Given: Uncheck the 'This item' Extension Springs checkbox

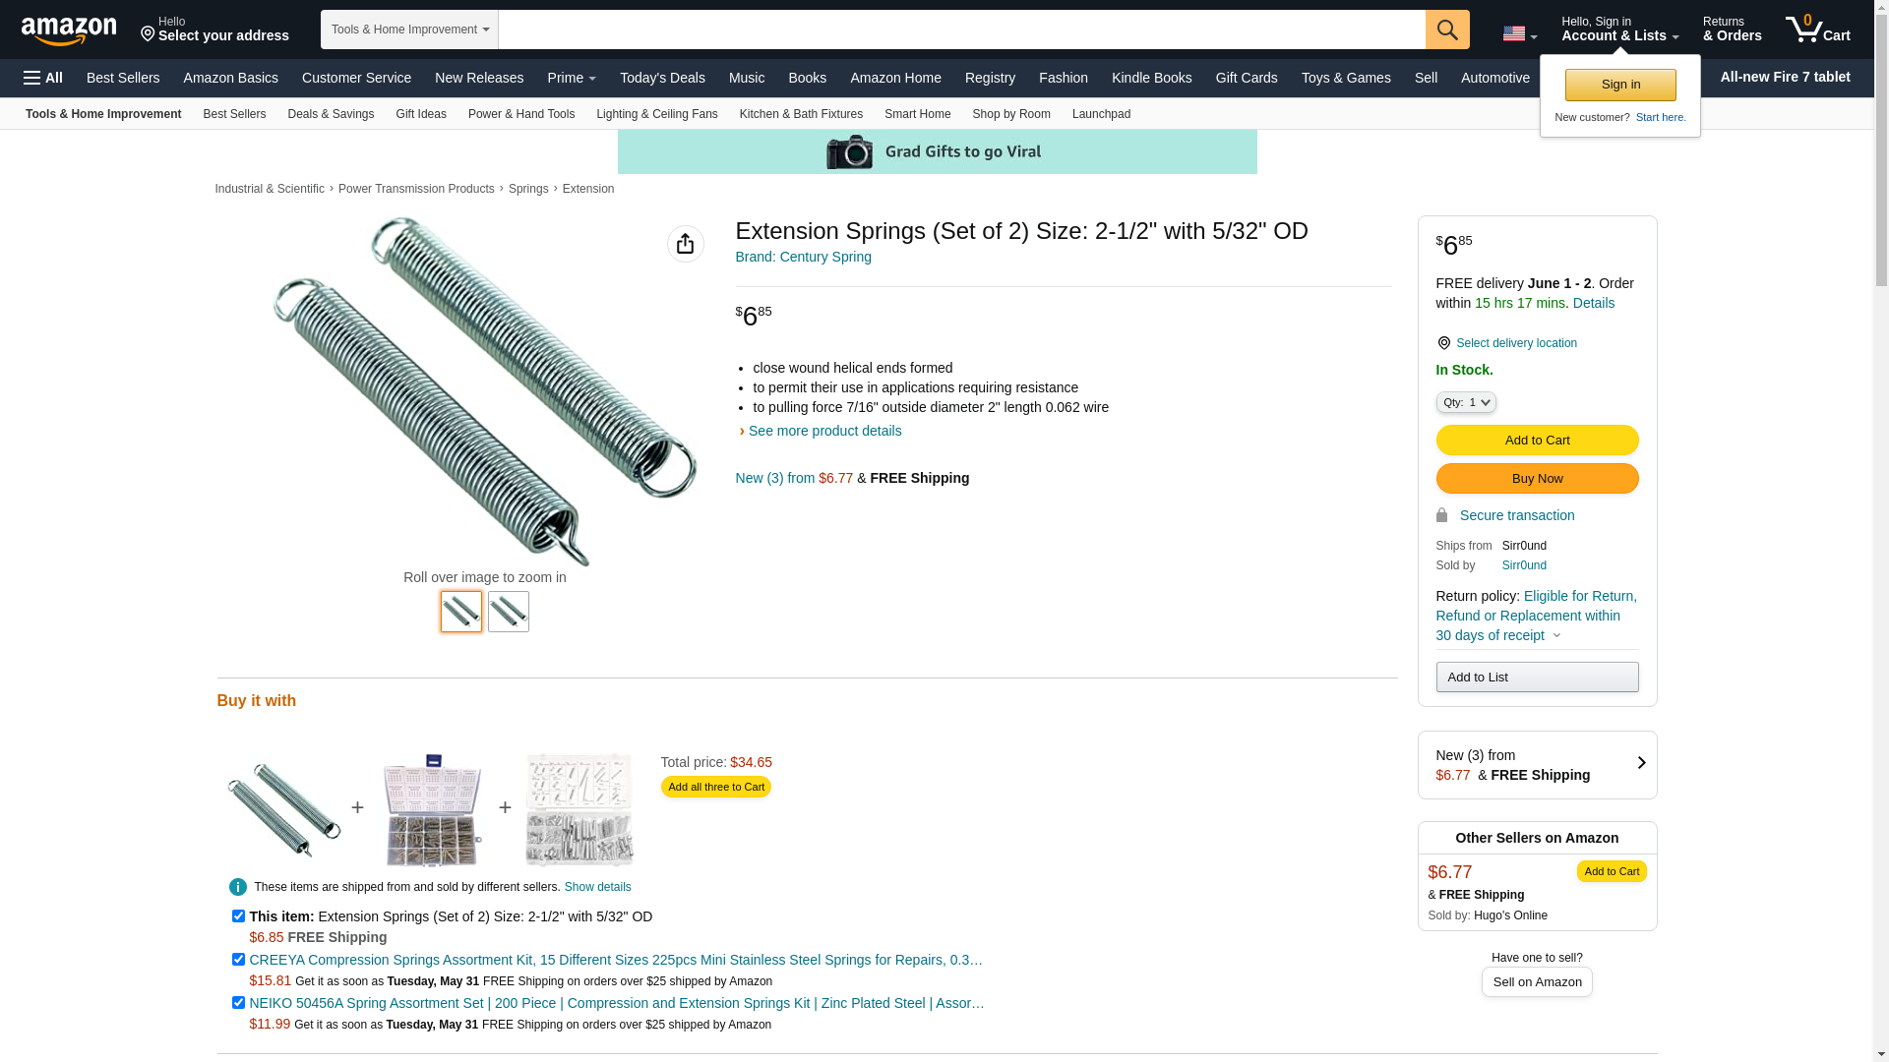Looking at the screenshot, I should coord(238,916).
